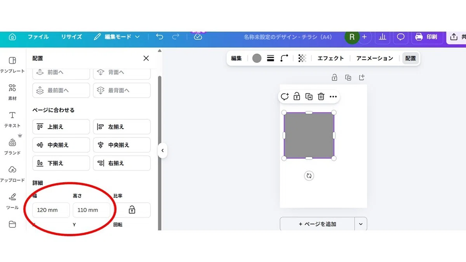Click the 前面へ bring forward button
The width and height of the screenshot is (466, 262).
point(61,72)
